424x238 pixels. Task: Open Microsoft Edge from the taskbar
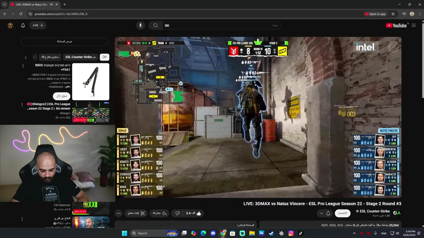tap(203, 233)
